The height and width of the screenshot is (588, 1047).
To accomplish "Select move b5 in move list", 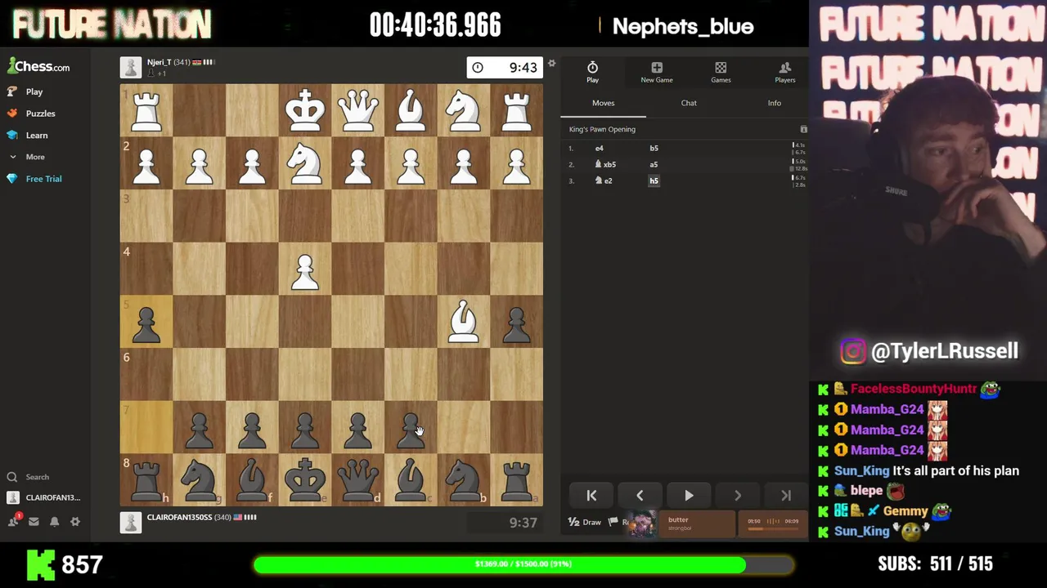I will [654, 149].
